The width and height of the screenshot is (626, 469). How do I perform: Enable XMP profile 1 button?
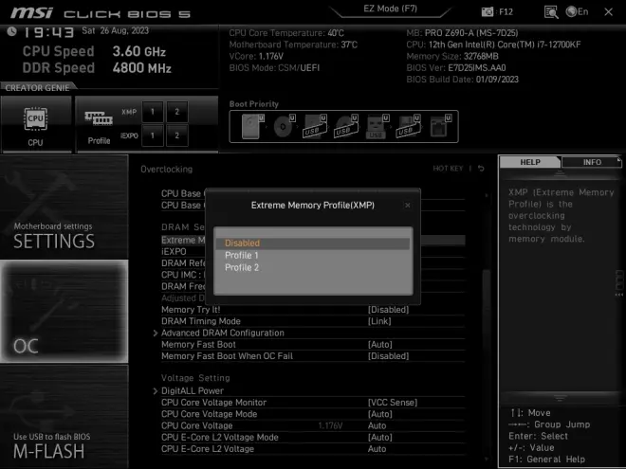point(152,111)
